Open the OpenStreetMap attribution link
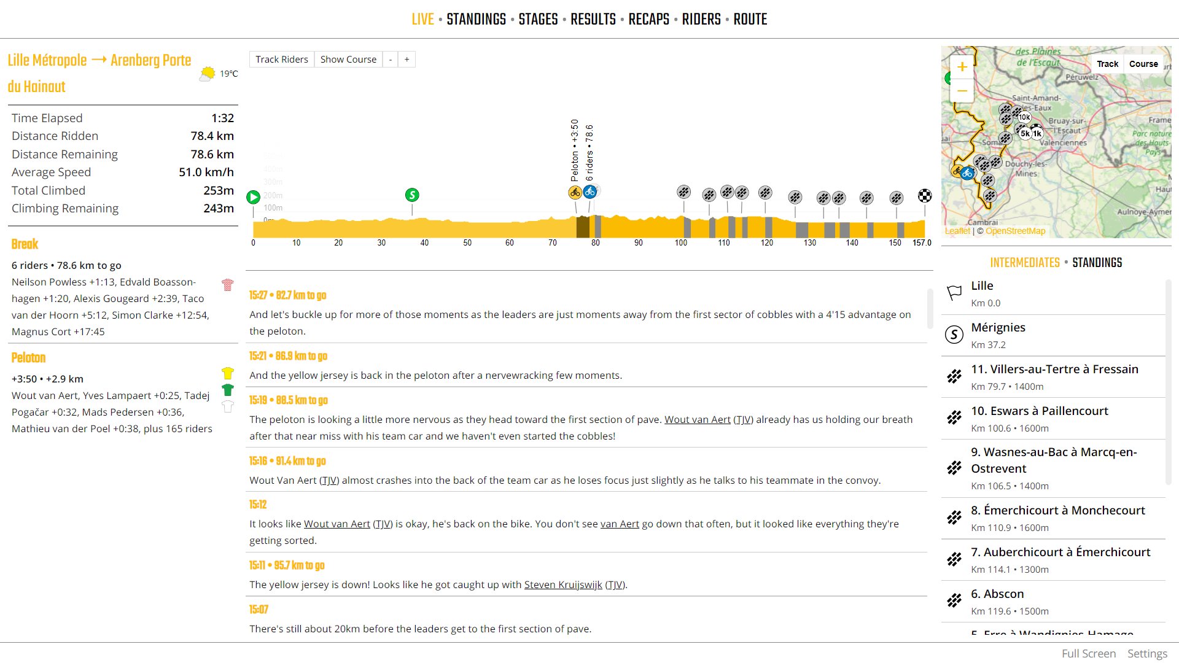 click(x=1015, y=231)
